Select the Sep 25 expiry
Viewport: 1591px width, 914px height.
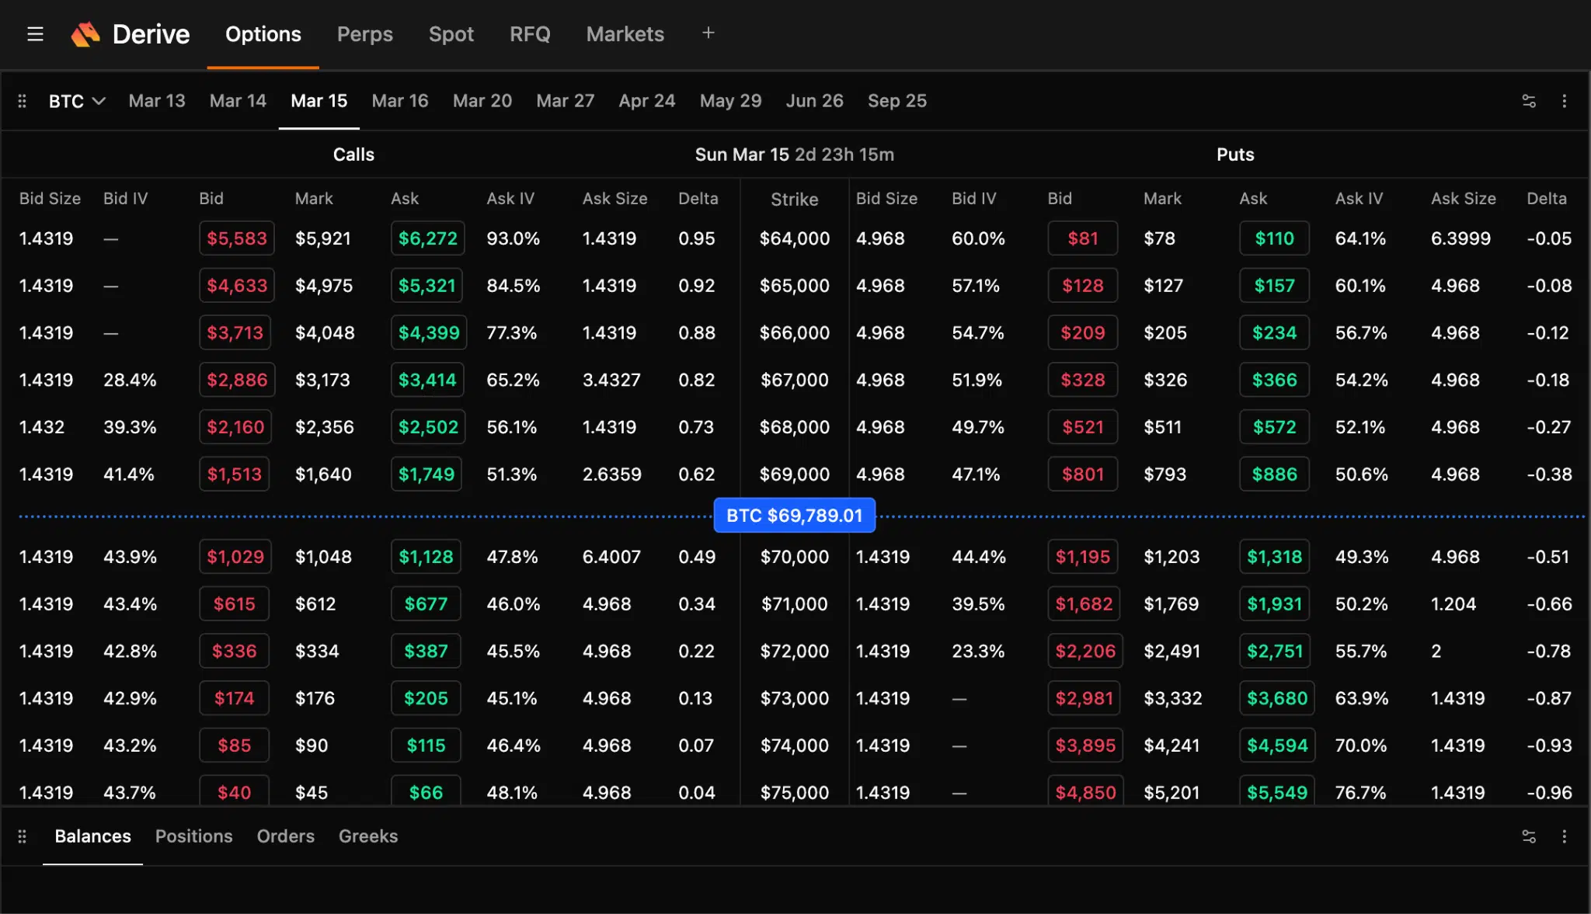click(x=896, y=101)
